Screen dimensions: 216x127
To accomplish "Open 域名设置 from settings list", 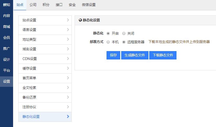I will 29,49.
